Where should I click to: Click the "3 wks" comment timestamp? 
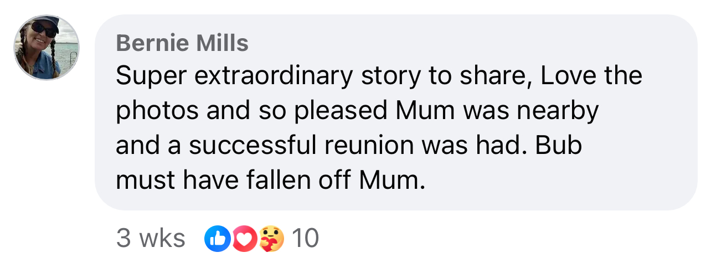click(151, 239)
